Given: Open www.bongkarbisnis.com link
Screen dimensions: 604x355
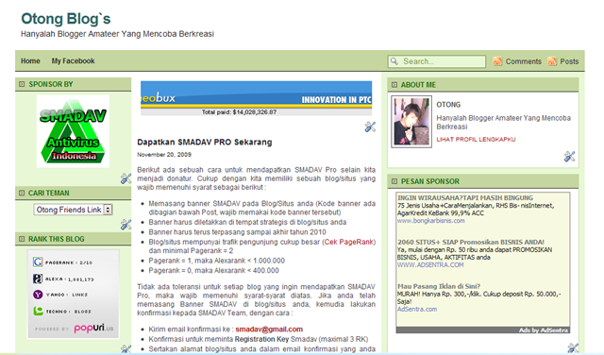Looking at the screenshot, I should [x=430, y=221].
